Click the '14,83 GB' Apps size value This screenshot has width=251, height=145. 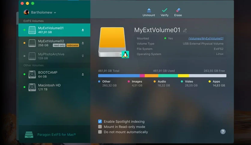tap(219, 85)
